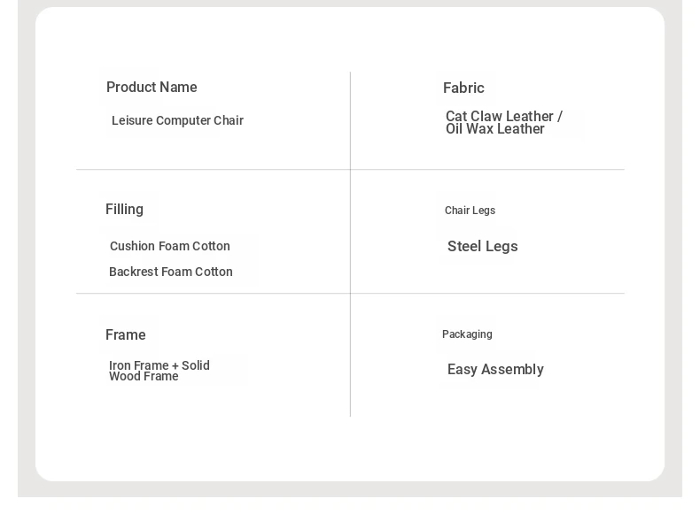Click the Product Name heading
700x514 pixels.
[152, 87]
